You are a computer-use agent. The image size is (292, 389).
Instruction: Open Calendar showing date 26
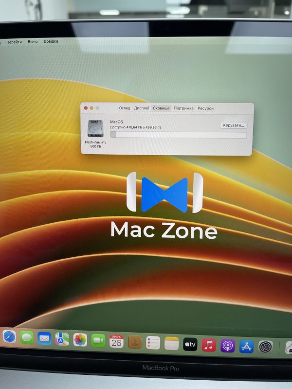[116, 341]
